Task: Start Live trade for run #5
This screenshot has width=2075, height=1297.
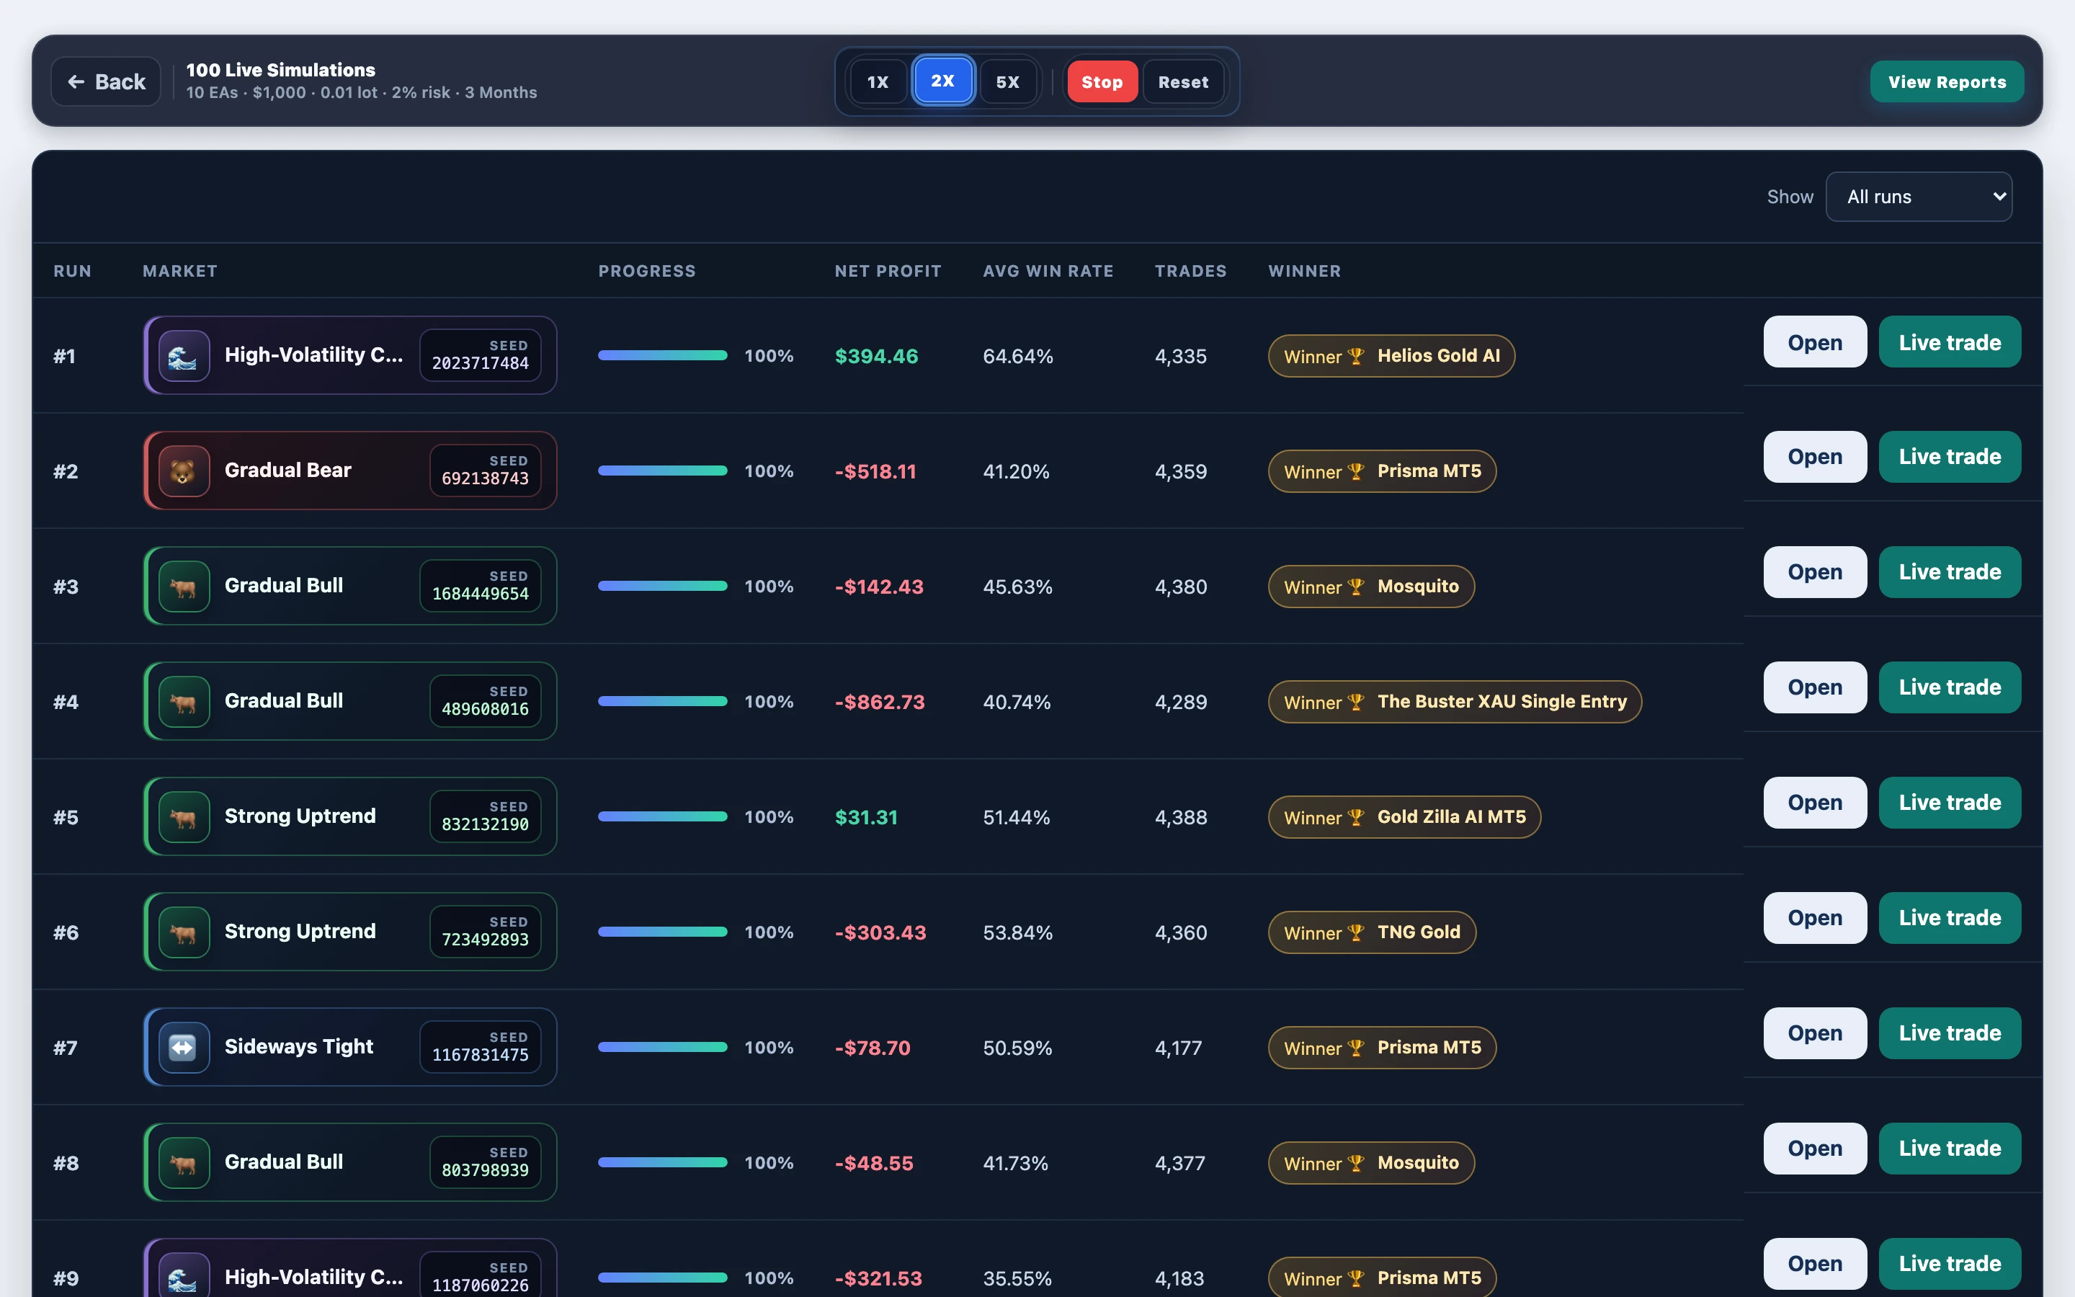Action: (1950, 802)
